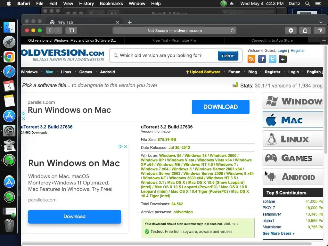Show Safari downloads button
328x246 pixels.
[x=291, y=30]
